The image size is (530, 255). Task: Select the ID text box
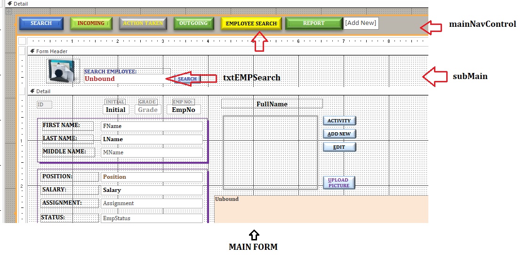click(44, 105)
